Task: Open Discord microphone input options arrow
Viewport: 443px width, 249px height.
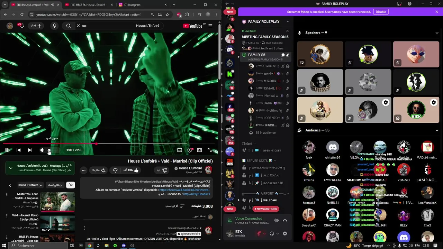Action: coord(264,234)
